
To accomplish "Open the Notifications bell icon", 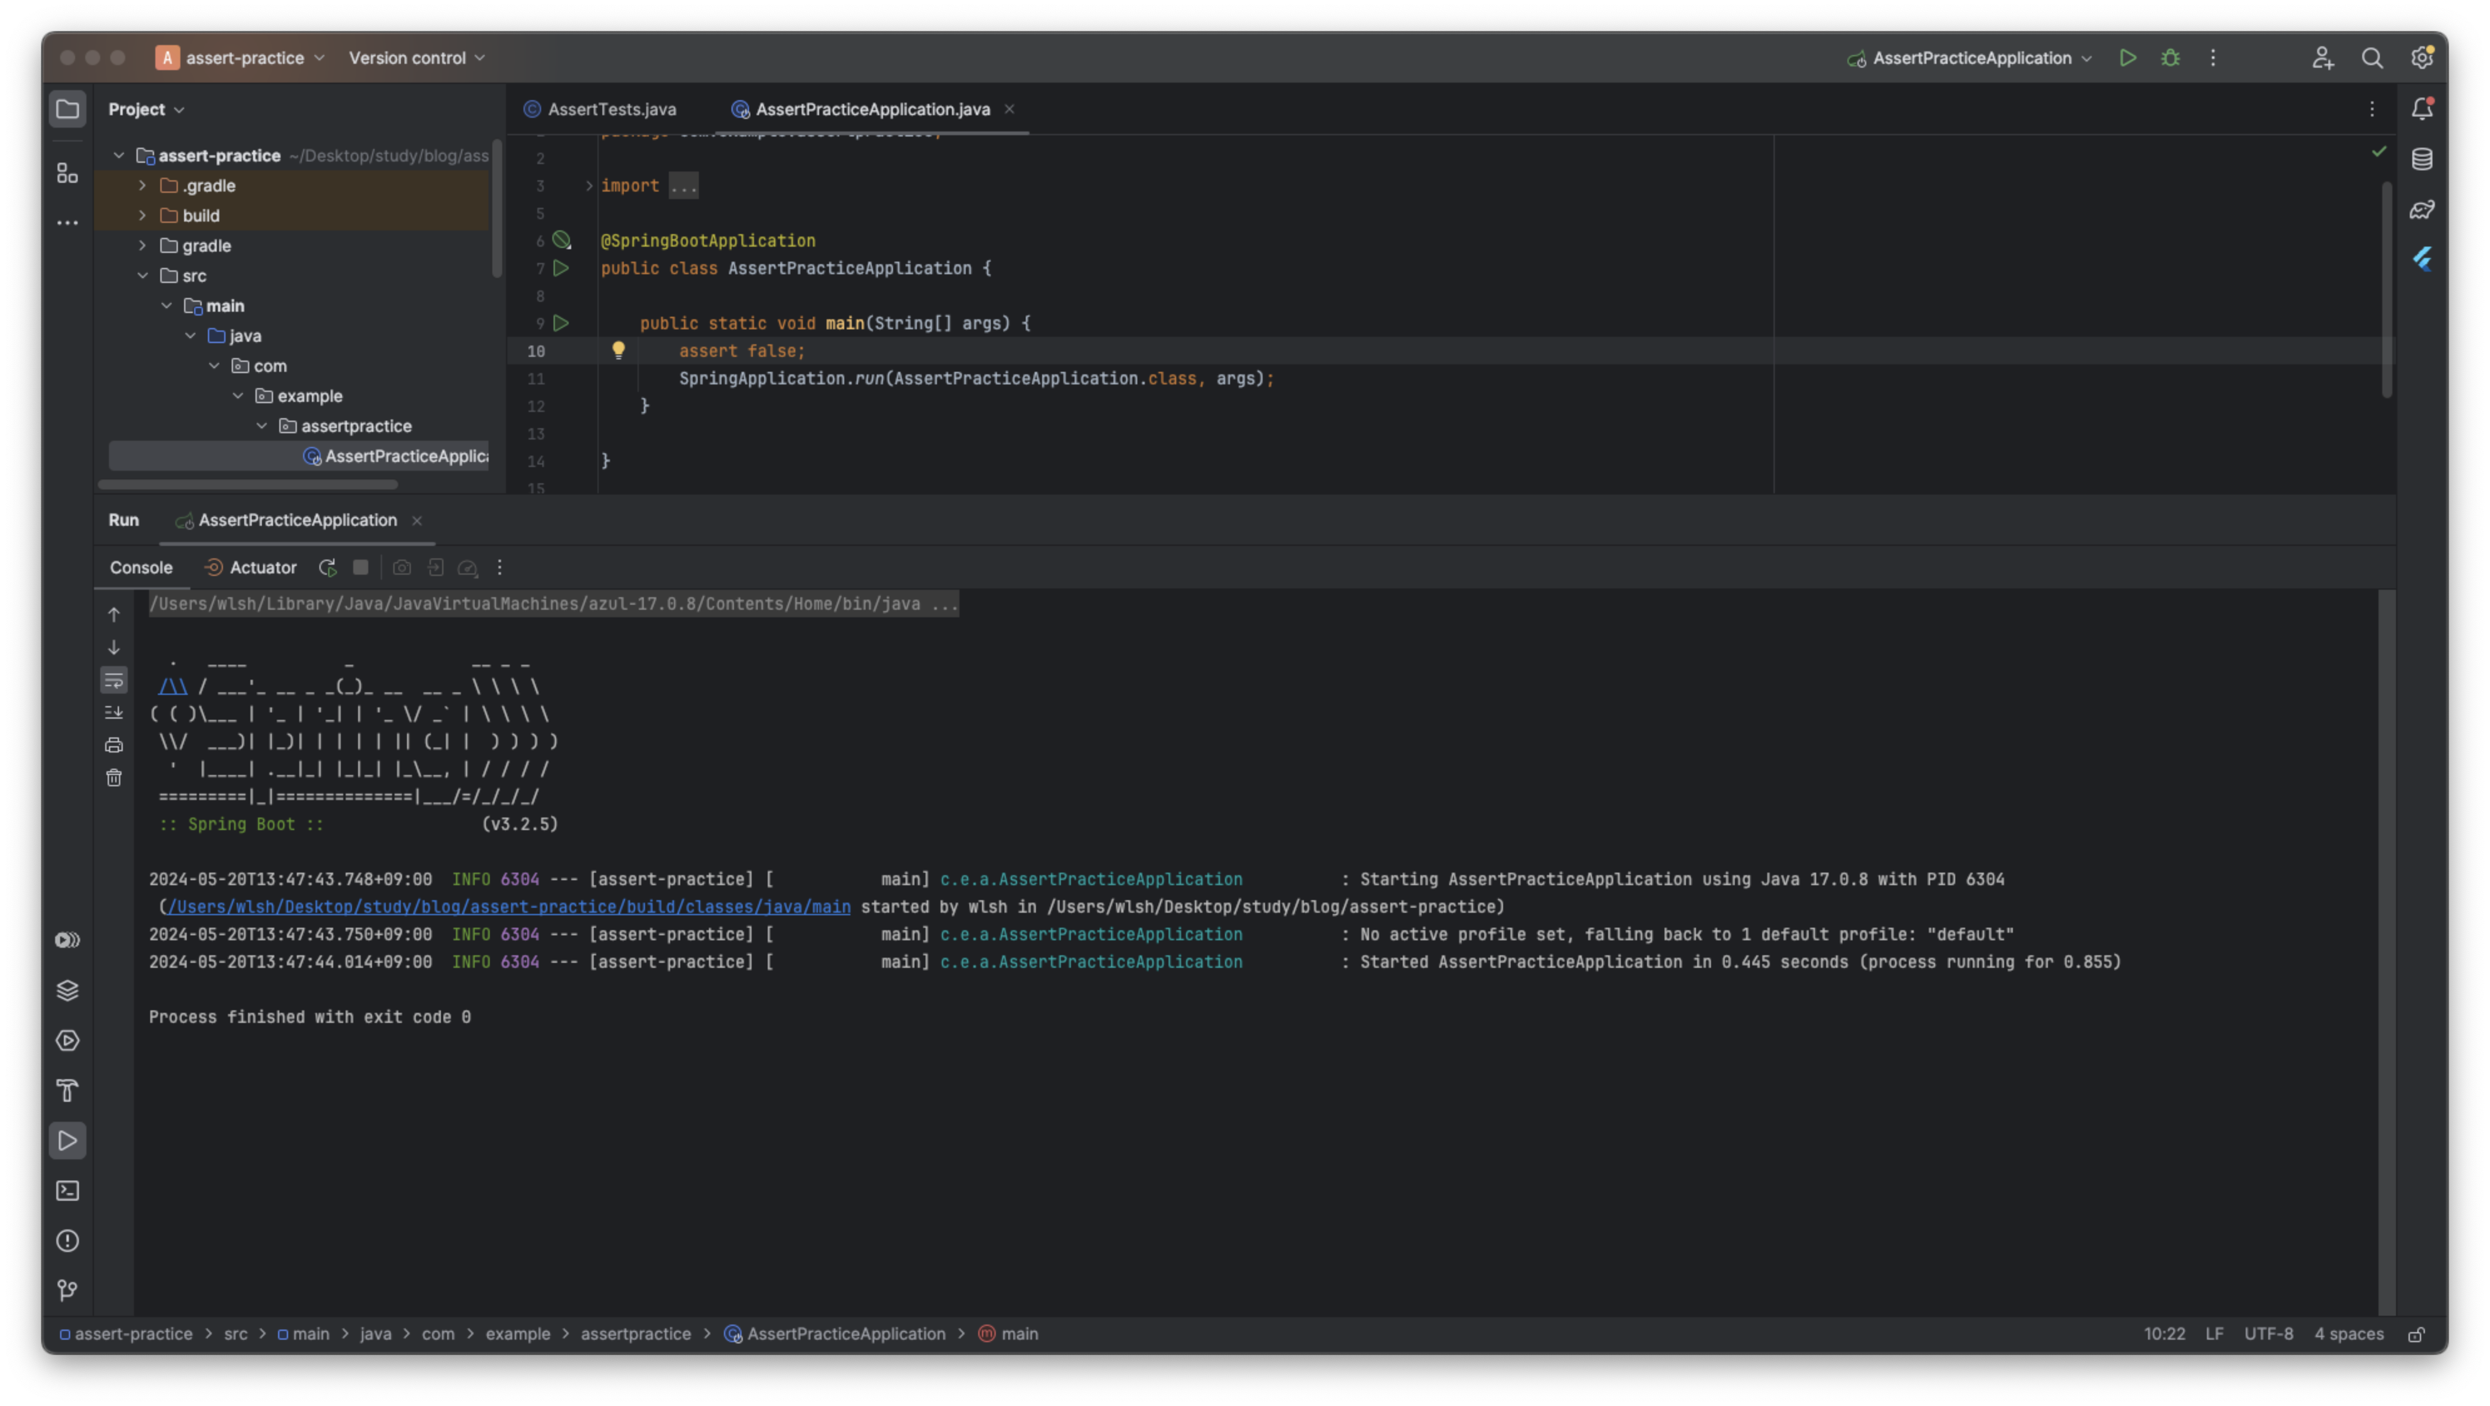I will (x=2421, y=109).
